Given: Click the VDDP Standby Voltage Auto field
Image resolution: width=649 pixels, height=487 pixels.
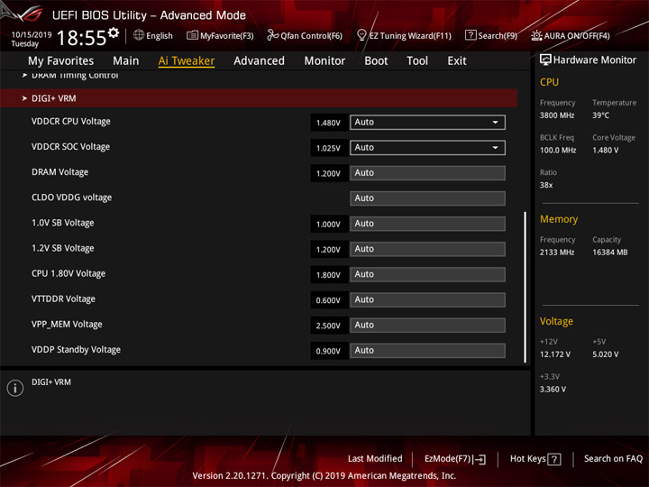Looking at the screenshot, I should pos(427,350).
